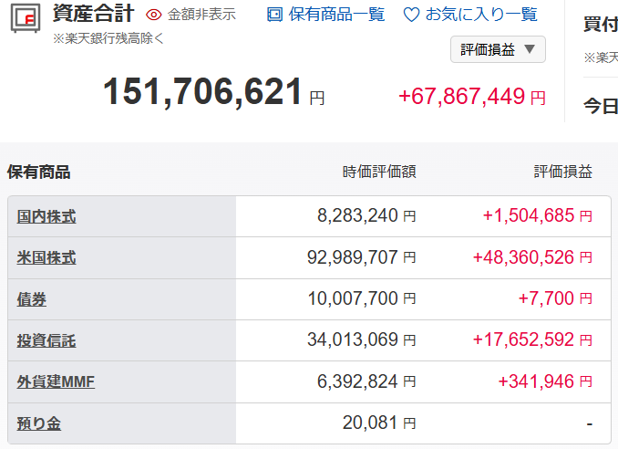Click the total gain +67,867,449 value
Screen dimensions: 618x449
[x=462, y=97]
